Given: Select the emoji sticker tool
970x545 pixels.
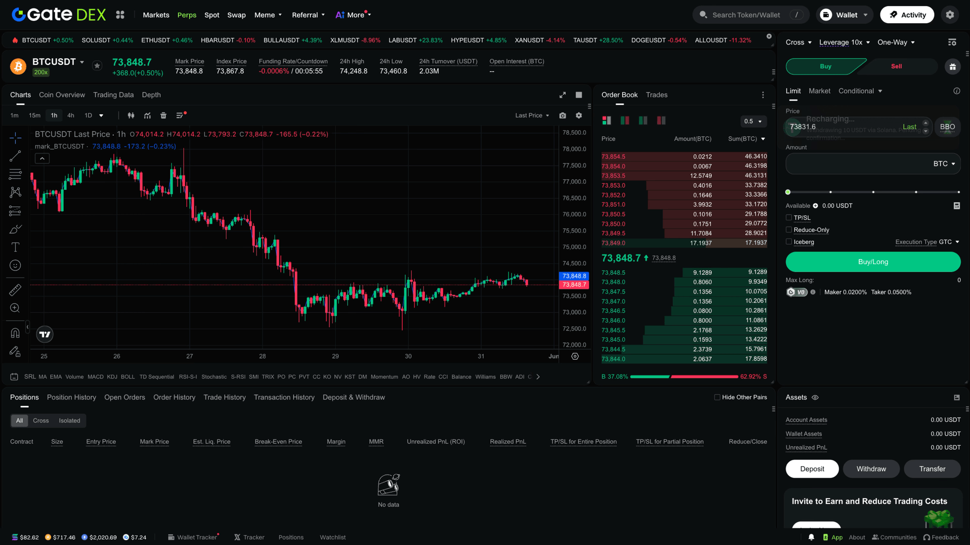Looking at the screenshot, I should coord(15,266).
